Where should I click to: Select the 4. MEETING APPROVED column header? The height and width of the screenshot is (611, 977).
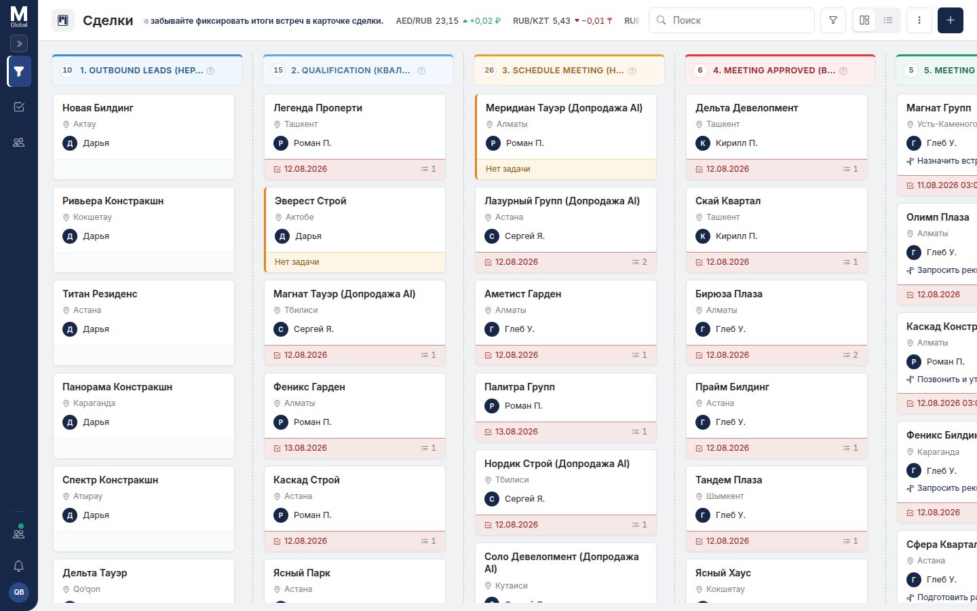780,70
